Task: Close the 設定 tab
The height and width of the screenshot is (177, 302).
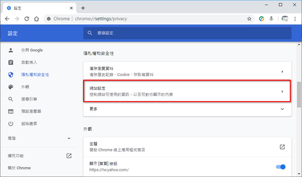Action: (x=71, y=8)
